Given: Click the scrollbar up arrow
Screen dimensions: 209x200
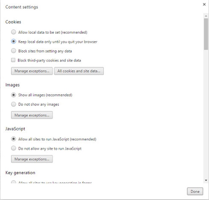Looking at the screenshot, I should [206, 16].
